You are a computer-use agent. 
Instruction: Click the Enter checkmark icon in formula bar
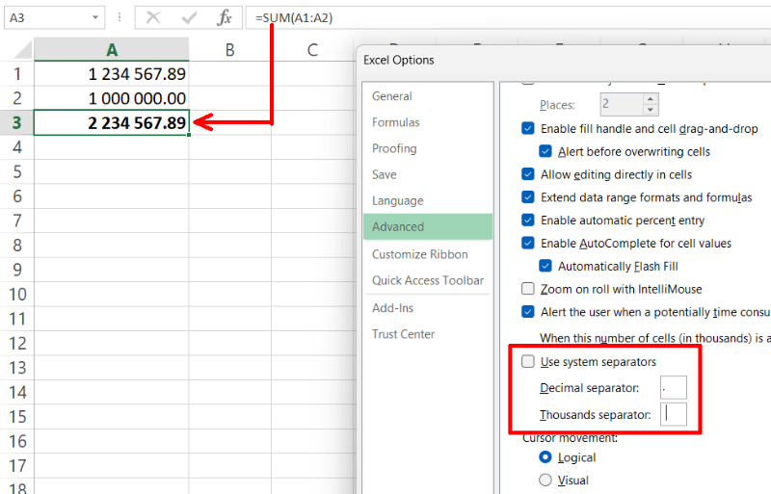tap(189, 17)
